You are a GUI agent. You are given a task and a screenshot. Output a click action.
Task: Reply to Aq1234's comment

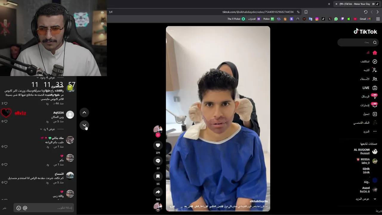(x=47, y=122)
